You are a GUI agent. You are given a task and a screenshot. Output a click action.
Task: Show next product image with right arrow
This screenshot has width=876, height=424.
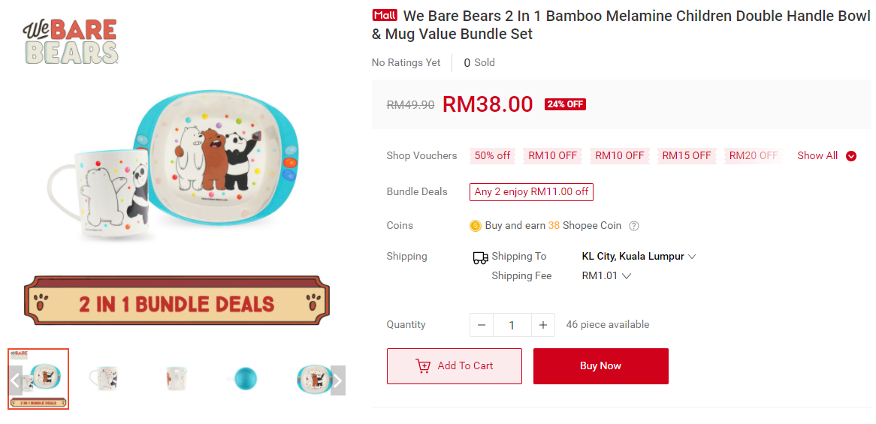pos(337,380)
